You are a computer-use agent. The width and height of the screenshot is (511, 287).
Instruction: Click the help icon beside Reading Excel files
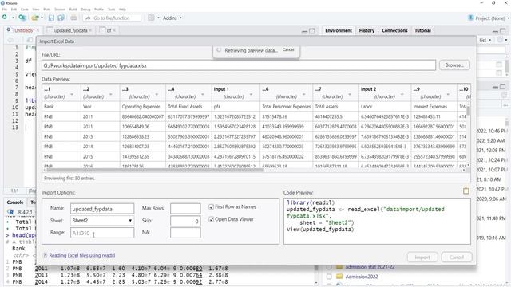[45, 255]
